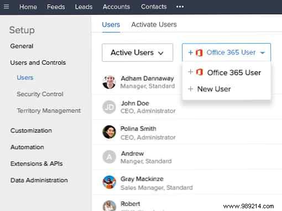This screenshot has height=211, width=282.
Task: Open user Robert
Action: (x=130, y=204)
